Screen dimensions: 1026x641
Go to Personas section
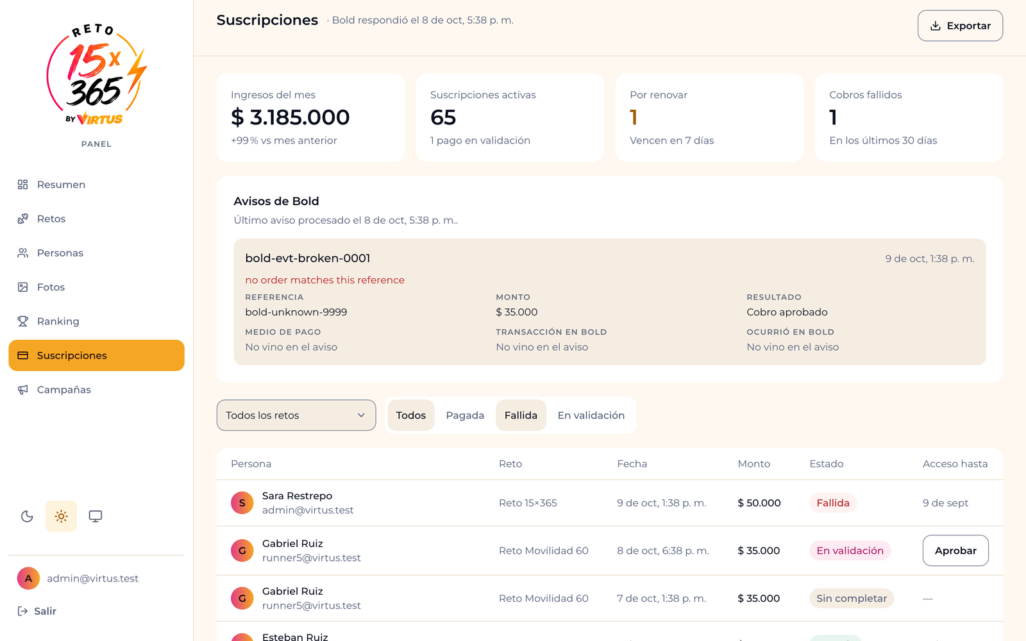(x=96, y=253)
